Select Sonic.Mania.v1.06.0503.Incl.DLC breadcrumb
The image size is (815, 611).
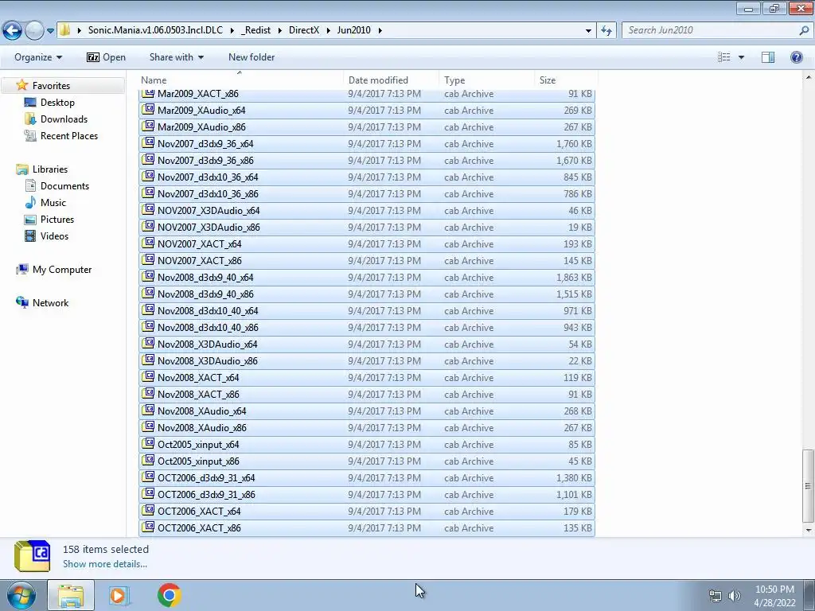click(x=155, y=30)
